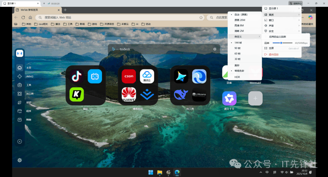
Task: Adjust the 码率 bitrate slider
Action: (x=282, y=43)
